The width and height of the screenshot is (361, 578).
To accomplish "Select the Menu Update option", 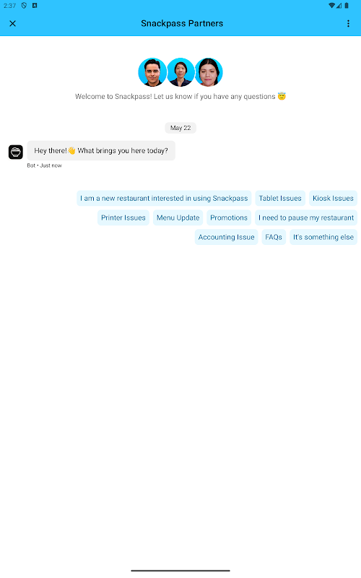I will (178, 218).
